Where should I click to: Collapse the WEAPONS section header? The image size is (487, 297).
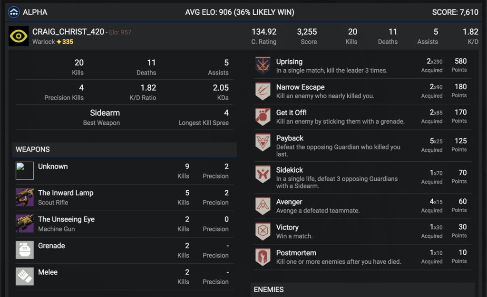124,149
